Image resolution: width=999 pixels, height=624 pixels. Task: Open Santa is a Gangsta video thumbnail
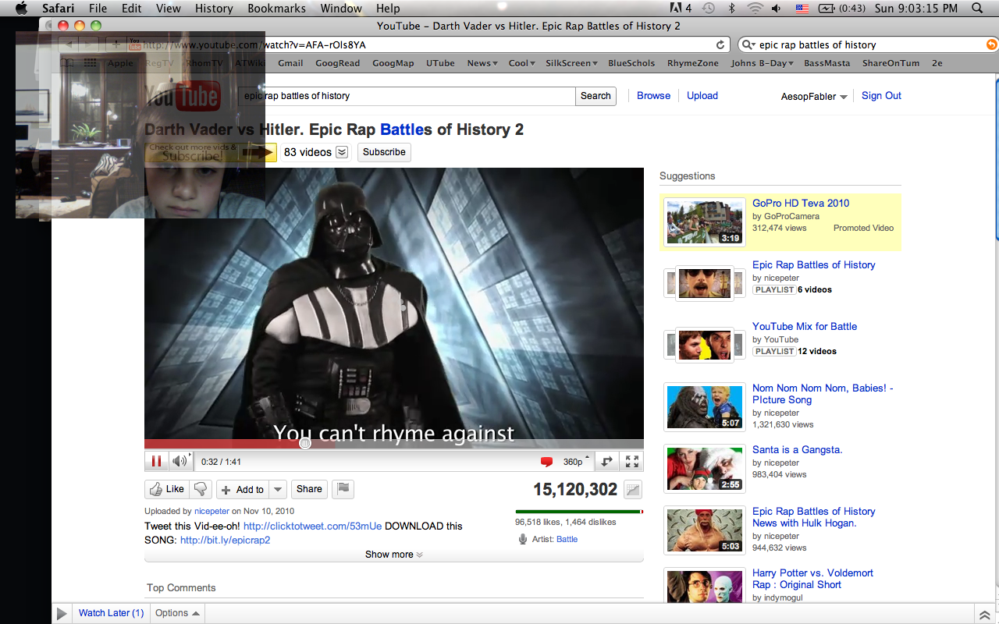pyautogui.click(x=704, y=469)
